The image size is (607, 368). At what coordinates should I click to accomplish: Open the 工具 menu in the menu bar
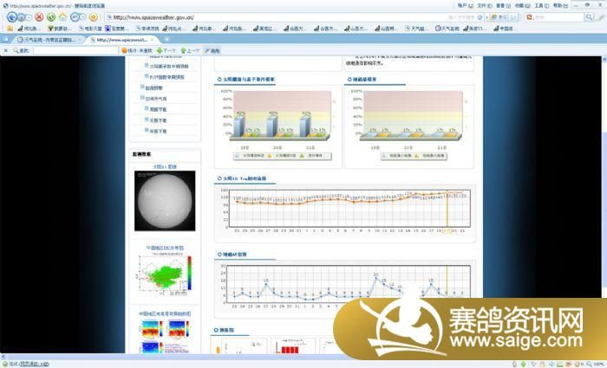pyautogui.click(x=539, y=5)
